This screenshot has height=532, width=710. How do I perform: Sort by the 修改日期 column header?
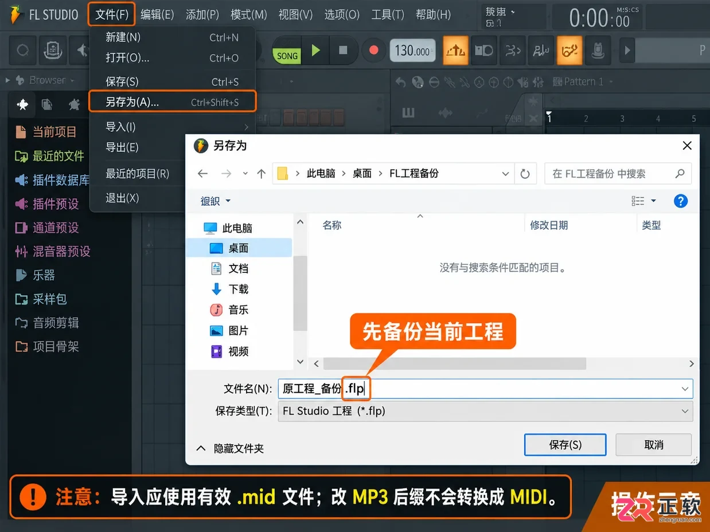[549, 225]
